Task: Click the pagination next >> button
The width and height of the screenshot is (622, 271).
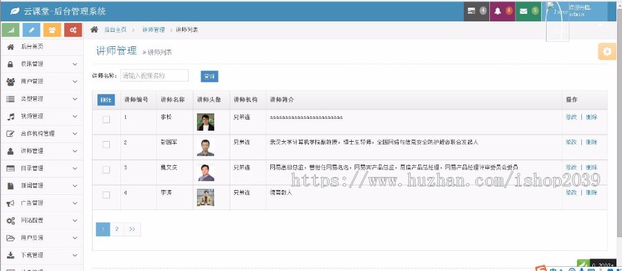Action: click(132, 230)
